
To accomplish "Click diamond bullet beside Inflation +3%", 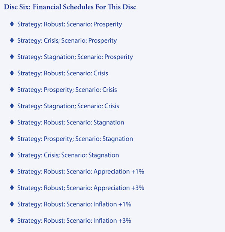I will point(12,220).
